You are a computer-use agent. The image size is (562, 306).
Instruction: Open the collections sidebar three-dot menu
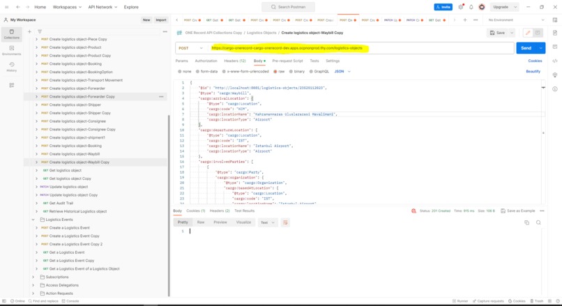coord(165,31)
